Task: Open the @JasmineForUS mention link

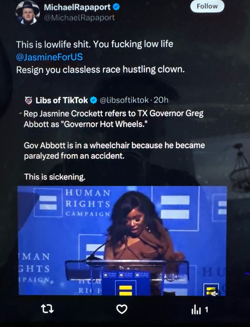Action: coord(49,57)
